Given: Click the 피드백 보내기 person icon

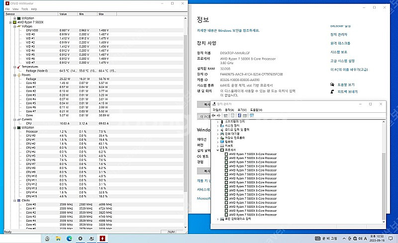Looking at the screenshot, I should 332,91.
